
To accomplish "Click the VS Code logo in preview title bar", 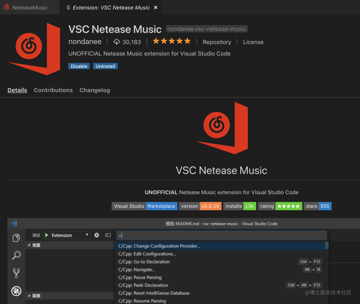I will (14, 223).
